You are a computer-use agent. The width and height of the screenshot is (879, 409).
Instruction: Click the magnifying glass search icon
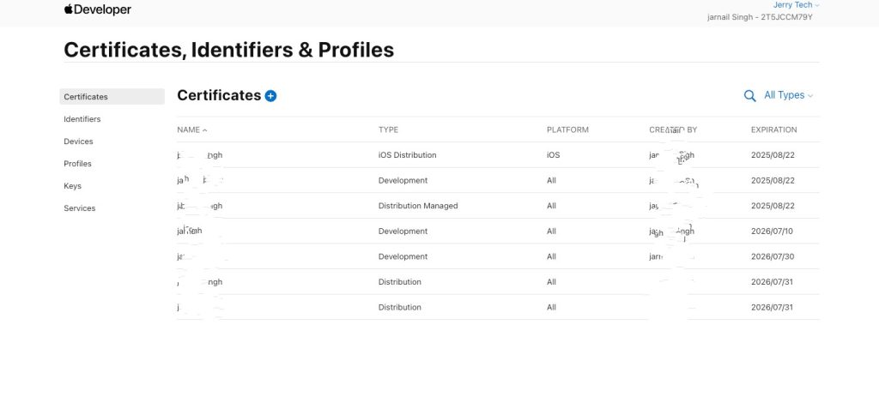click(x=749, y=96)
